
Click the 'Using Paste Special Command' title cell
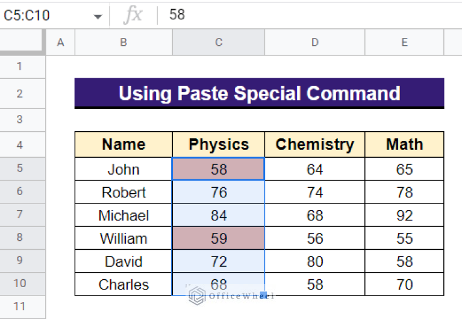tap(259, 93)
